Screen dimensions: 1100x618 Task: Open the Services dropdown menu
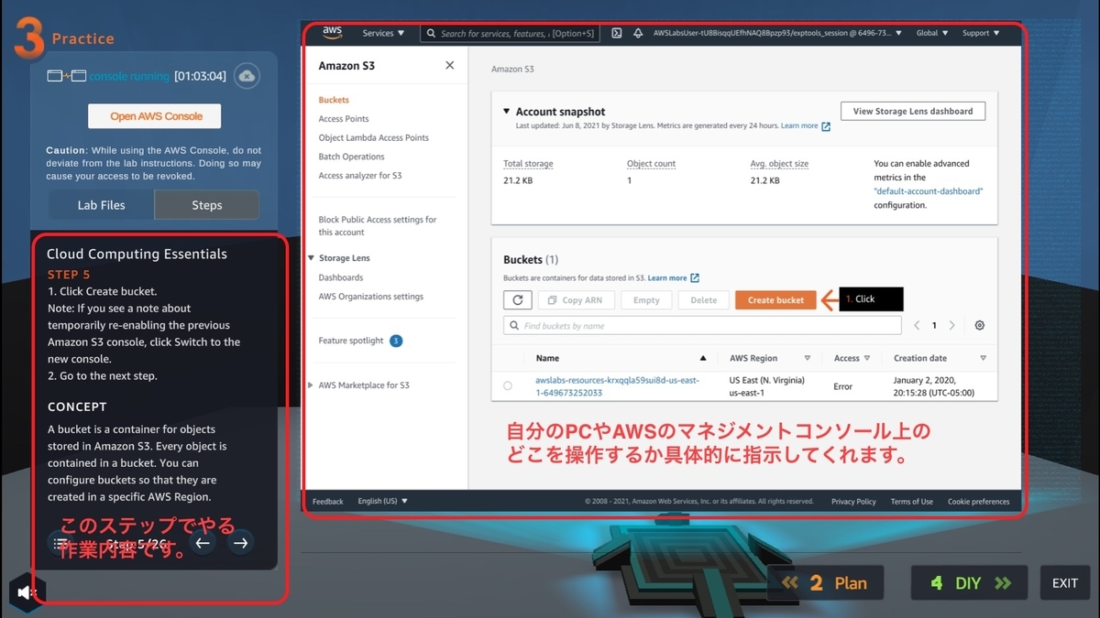(x=383, y=33)
